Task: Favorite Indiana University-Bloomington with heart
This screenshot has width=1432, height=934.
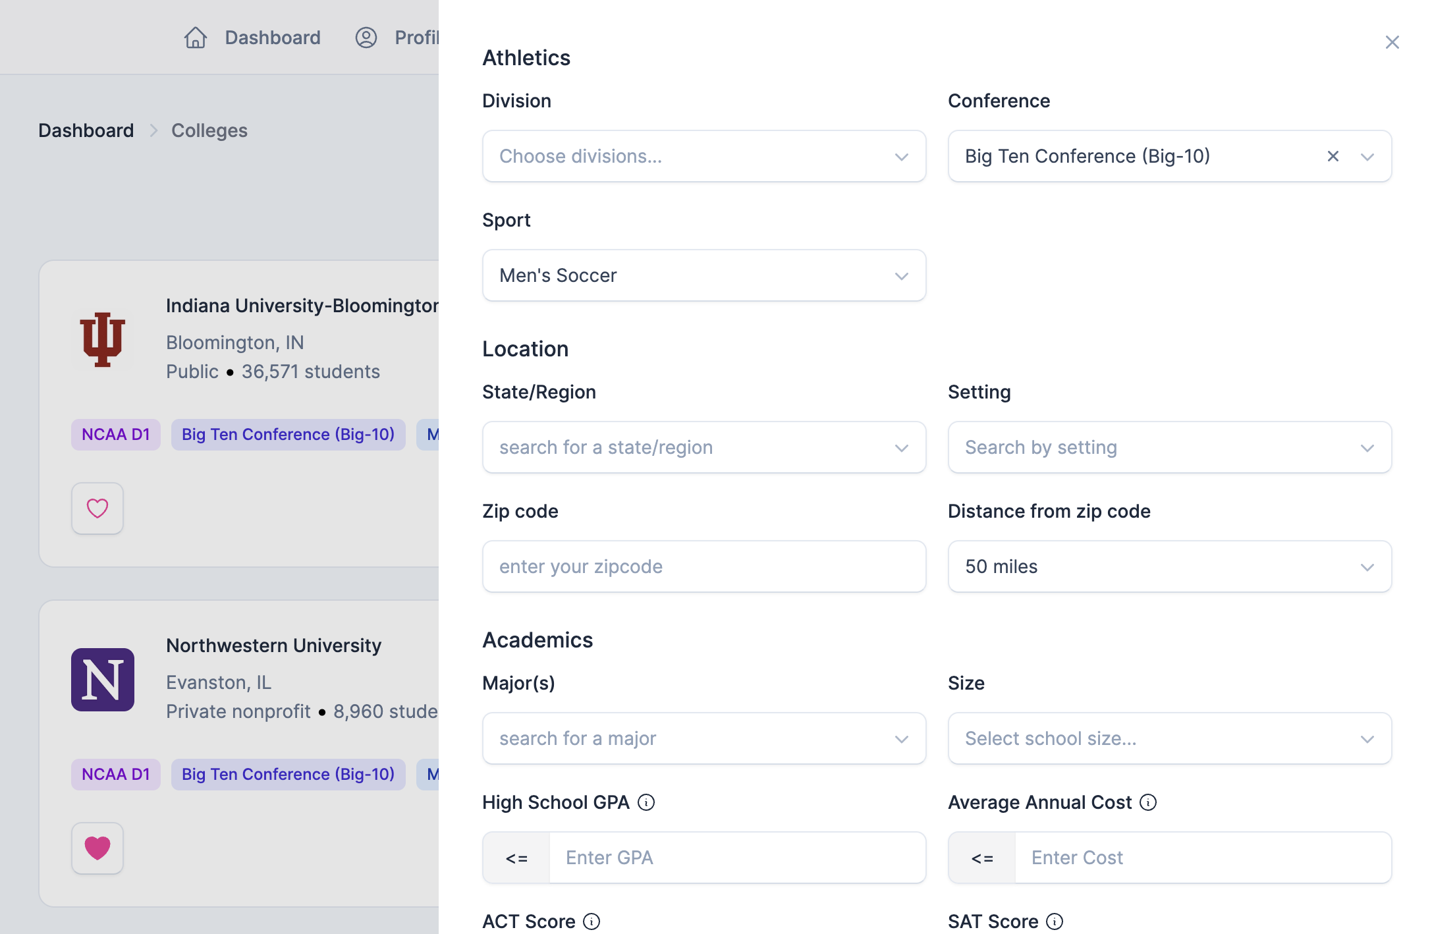Action: pos(97,508)
